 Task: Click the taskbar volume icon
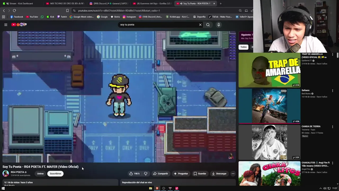(325, 188)
